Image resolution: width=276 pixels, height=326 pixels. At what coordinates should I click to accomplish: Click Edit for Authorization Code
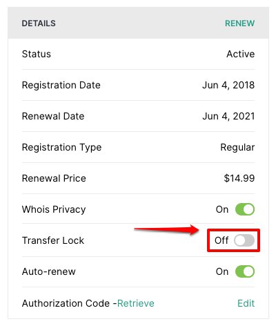(x=246, y=303)
